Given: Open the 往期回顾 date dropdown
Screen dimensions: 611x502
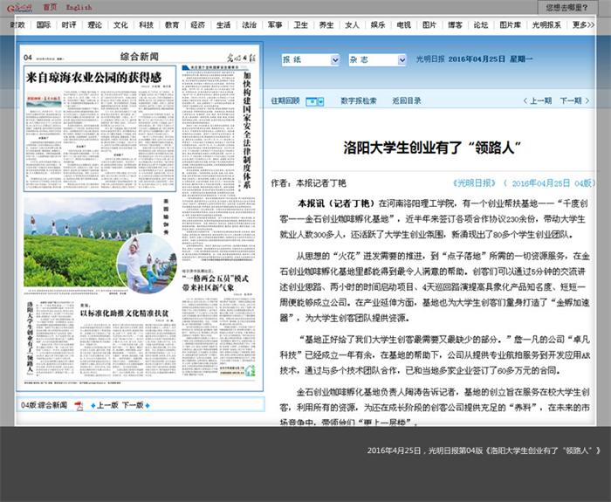Looking at the screenshot, I should (314, 102).
